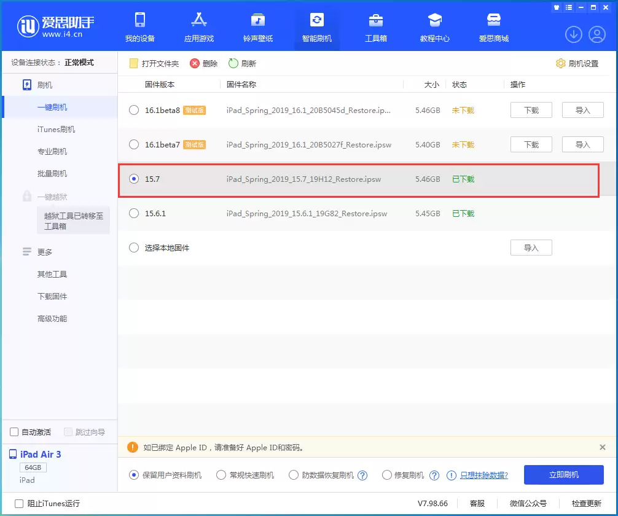
Task: Select the 15.7 firmware radio button
Action: [134, 179]
